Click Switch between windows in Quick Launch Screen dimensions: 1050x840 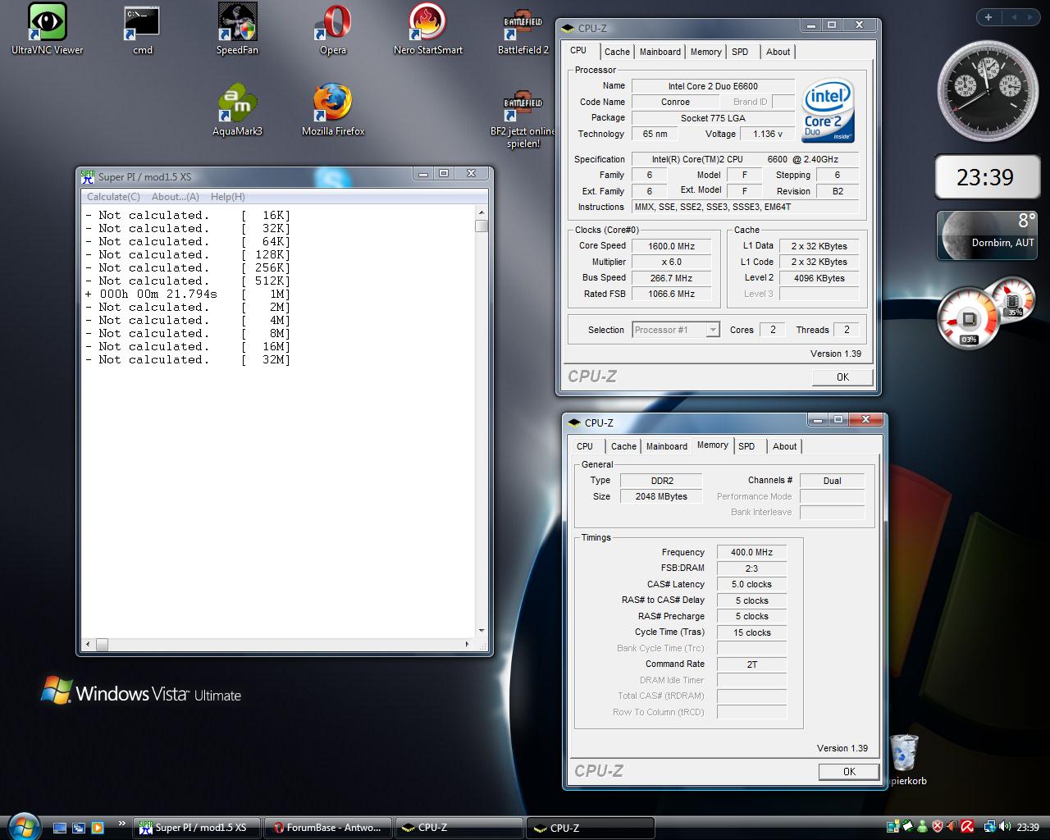pos(78,828)
